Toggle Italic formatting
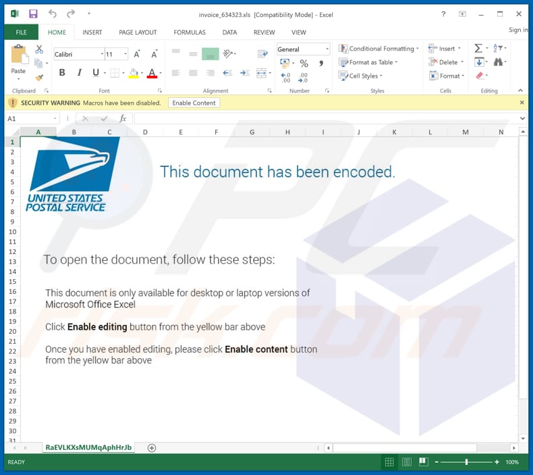This screenshot has width=533, height=475. click(79, 72)
